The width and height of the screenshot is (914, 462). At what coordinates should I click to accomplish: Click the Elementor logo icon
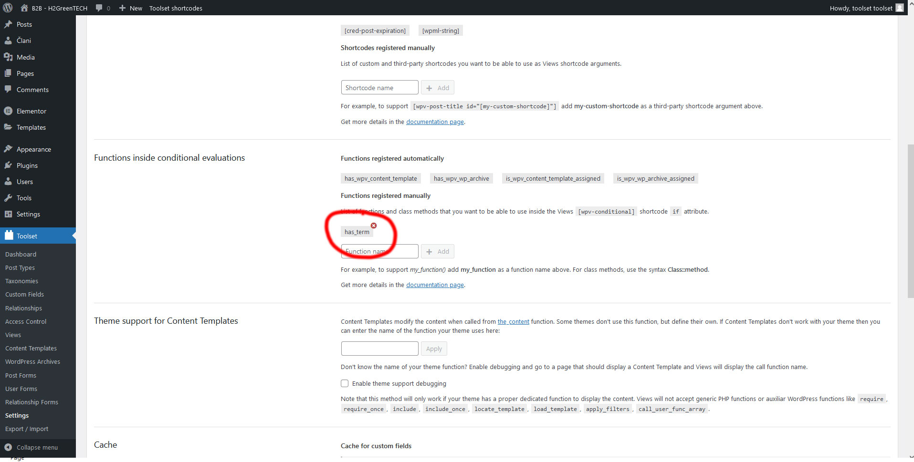click(8, 111)
